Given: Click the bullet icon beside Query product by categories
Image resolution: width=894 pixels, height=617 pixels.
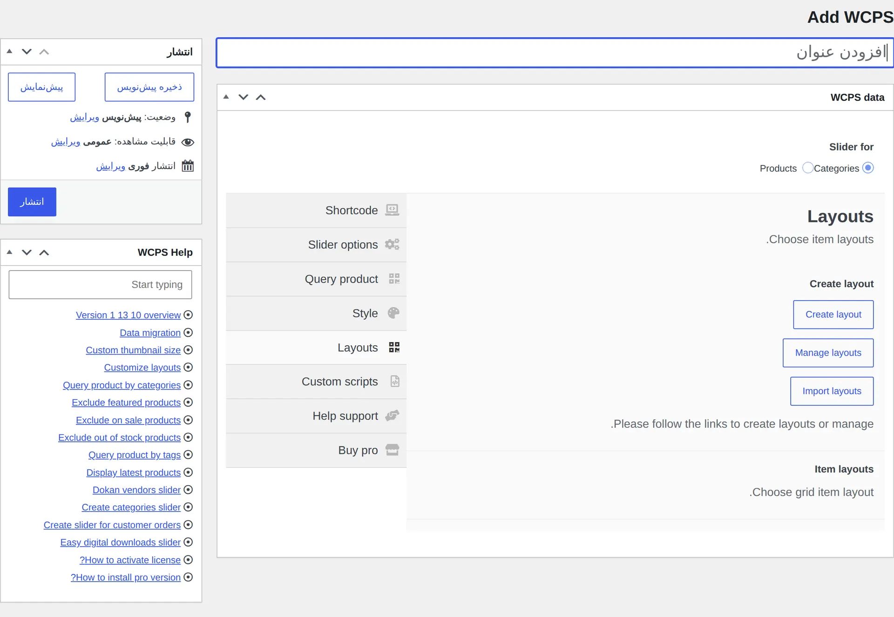Looking at the screenshot, I should [x=188, y=385].
